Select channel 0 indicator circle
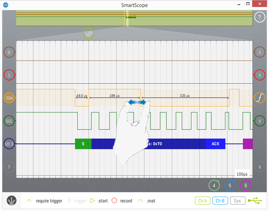 [x=9, y=52]
